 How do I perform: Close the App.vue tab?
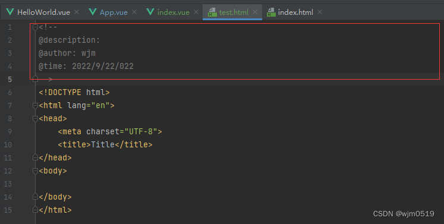(x=134, y=12)
